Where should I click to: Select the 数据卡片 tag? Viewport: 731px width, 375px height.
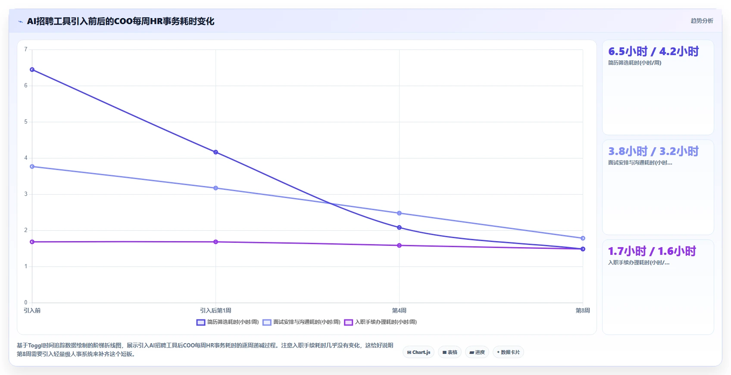[x=508, y=352]
